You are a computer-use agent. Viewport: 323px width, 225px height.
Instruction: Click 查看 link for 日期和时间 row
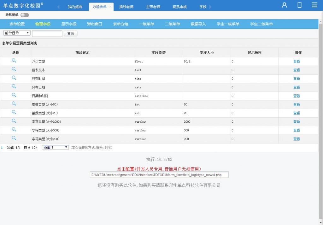(297, 96)
